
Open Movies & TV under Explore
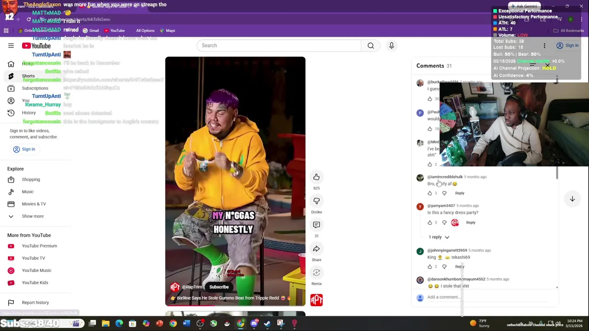pyautogui.click(x=34, y=204)
